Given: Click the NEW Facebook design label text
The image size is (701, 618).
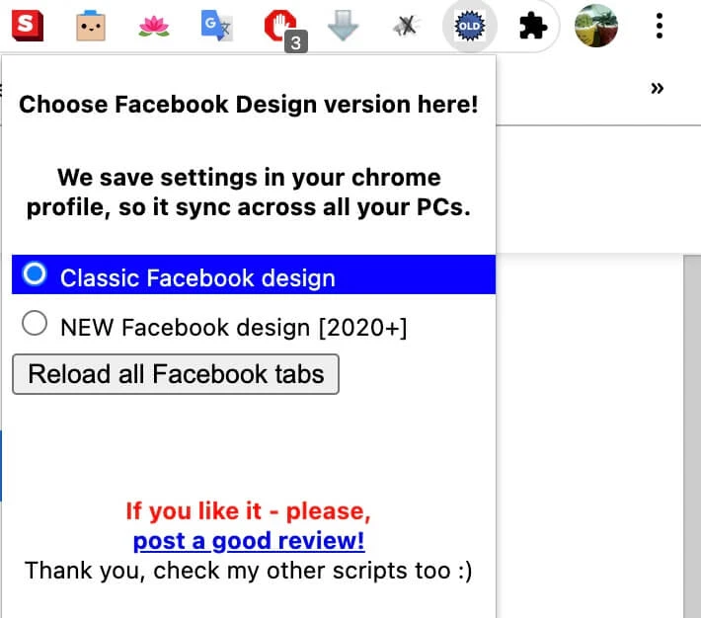Looking at the screenshot, I should pos(234,327).
